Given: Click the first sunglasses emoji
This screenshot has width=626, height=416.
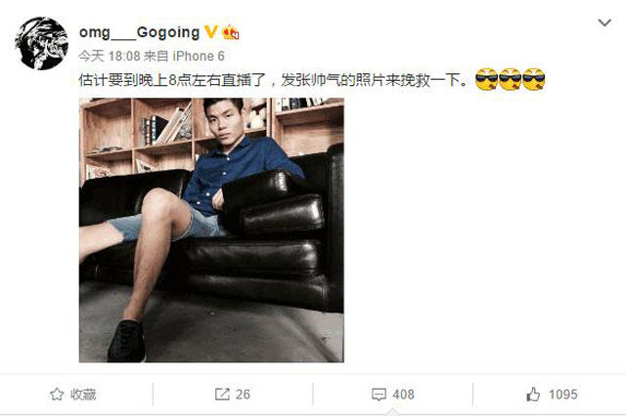Looking at the screenshot, I should pos(486,79).
